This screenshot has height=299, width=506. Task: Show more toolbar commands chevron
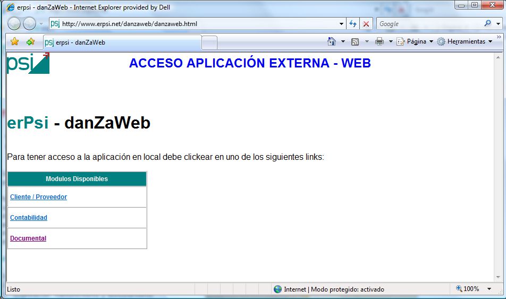(x=499, y=37)
